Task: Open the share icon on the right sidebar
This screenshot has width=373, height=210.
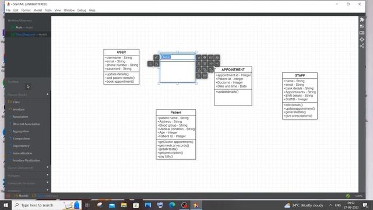Action: pyautogui.click(x=362, y=45)
